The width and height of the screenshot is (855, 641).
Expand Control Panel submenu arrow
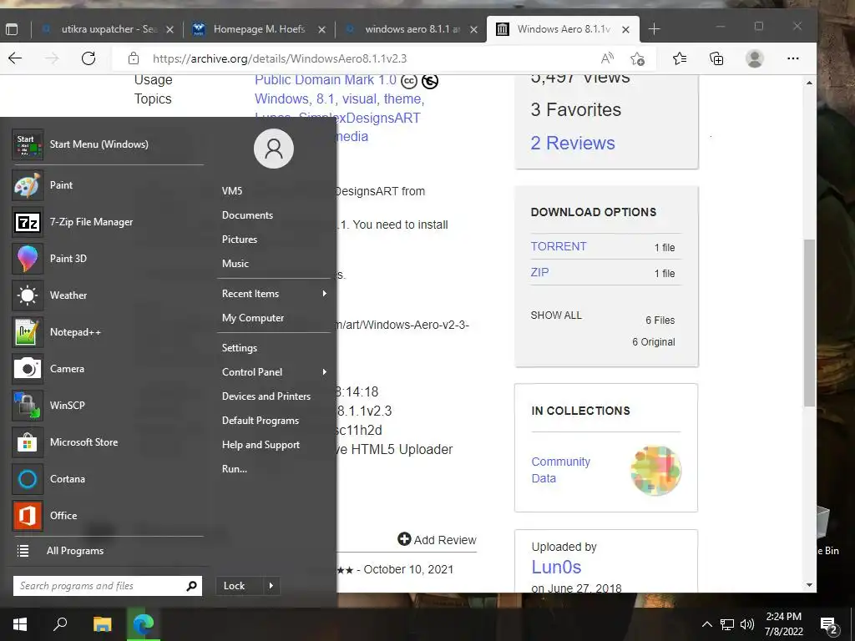[x=325, y=371]
